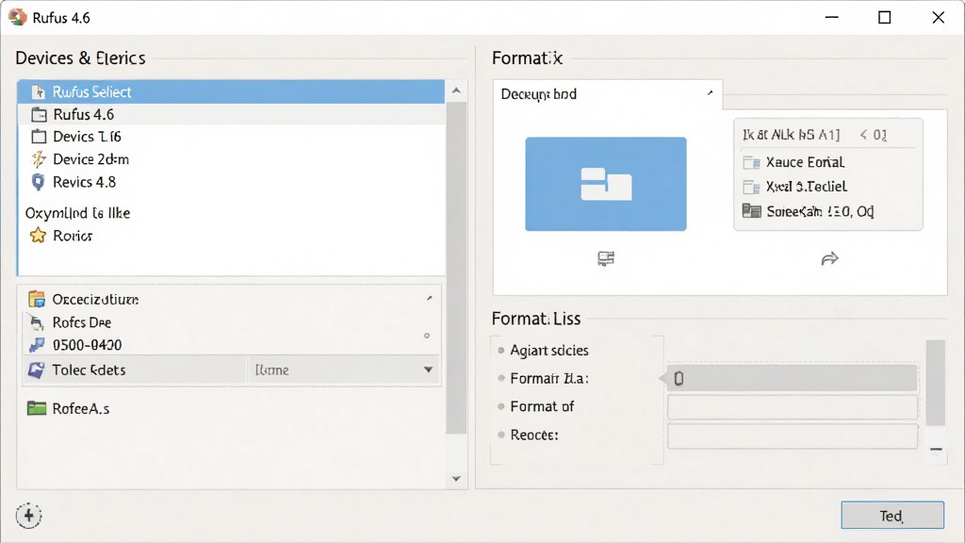
Task: Click the Format of input field
Action: [x=792, y=407]
